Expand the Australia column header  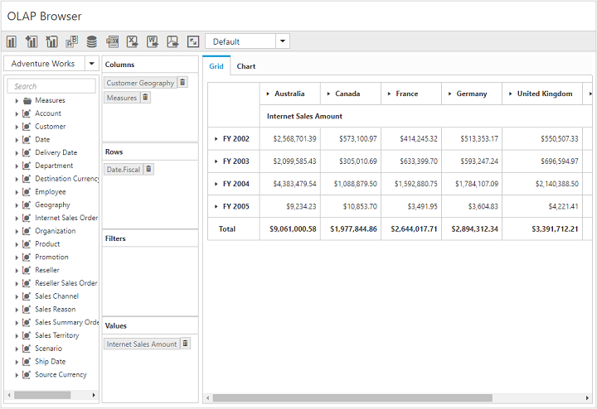[x=268, y=94]
